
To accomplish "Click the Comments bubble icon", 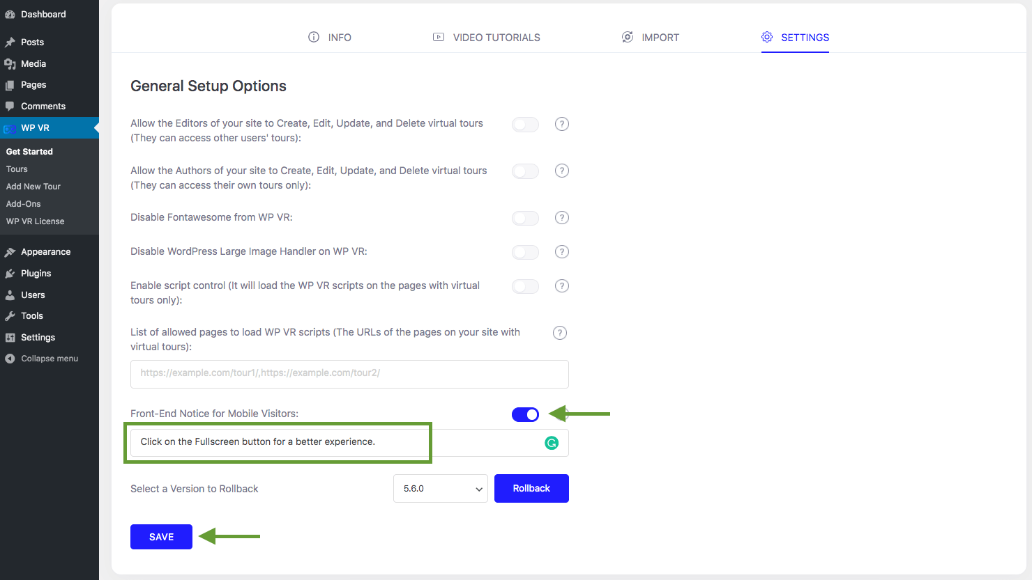I will click(10, 107).
